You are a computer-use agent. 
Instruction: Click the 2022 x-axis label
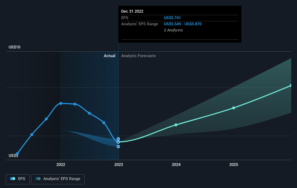tap(61, 164)
